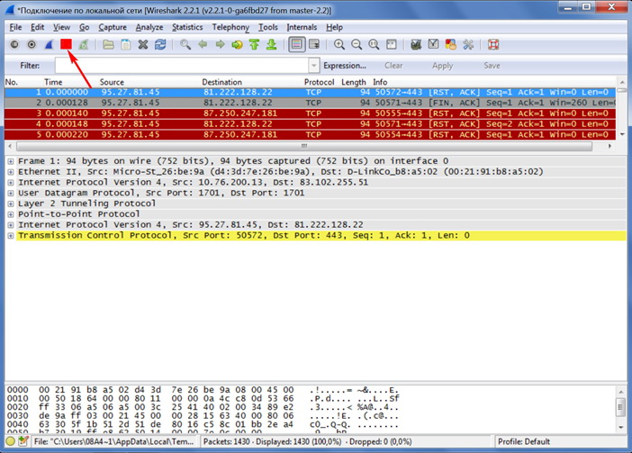Screen dimensions: 632x453
Task: Sort packets by the Protocol column header
Action: [x=319, y=82]
